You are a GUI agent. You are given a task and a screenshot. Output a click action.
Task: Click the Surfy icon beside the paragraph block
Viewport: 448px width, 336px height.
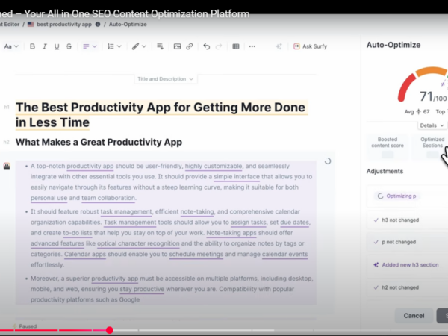tap(7, 167)
